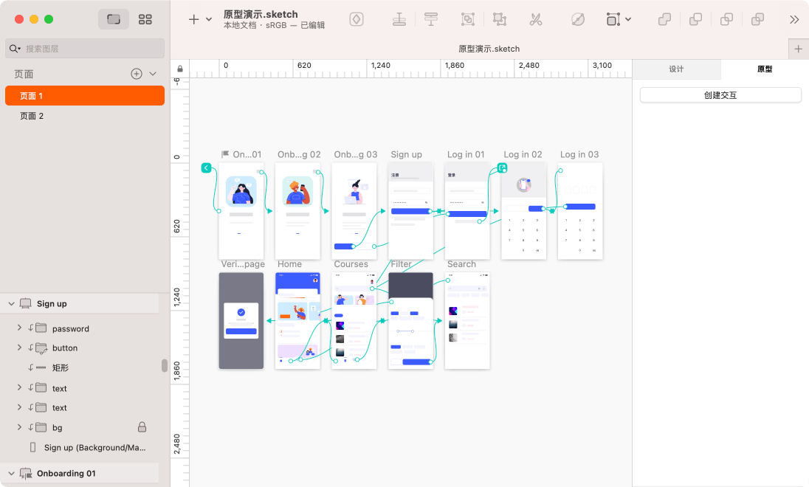The image size is (809, 487).
Task: Switch to the 设计 inspector tab
Action: tap(676, 69)
